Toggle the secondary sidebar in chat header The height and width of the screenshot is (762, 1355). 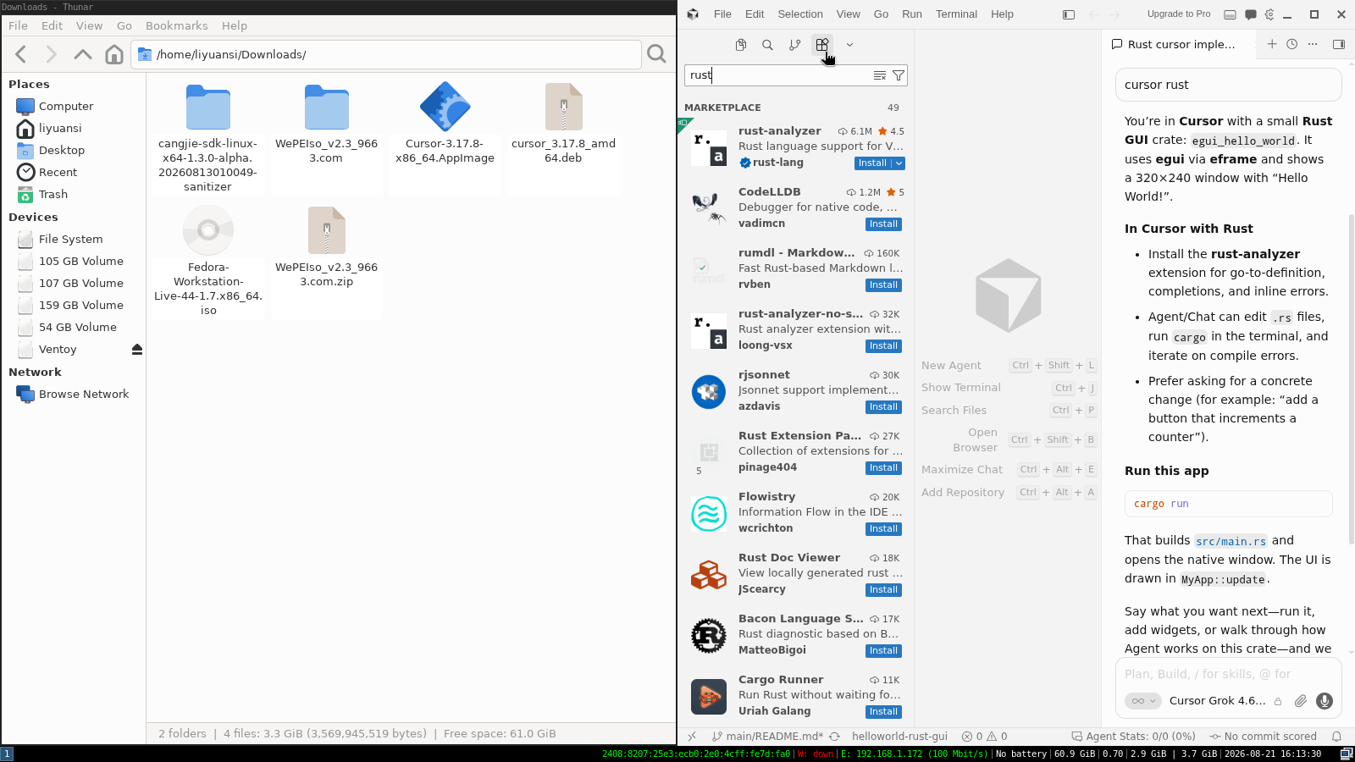click(x=1339, y=44)
